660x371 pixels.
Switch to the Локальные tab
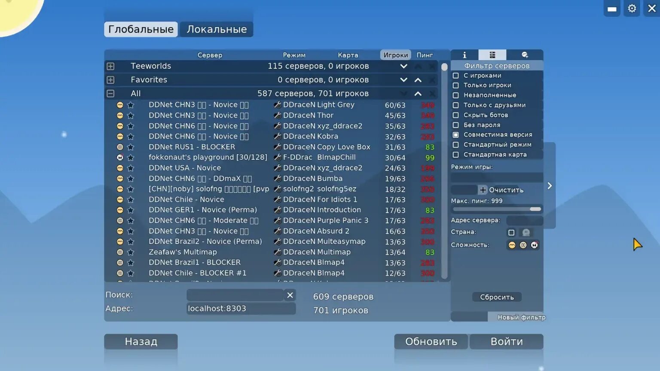click(x=217, y=29)
